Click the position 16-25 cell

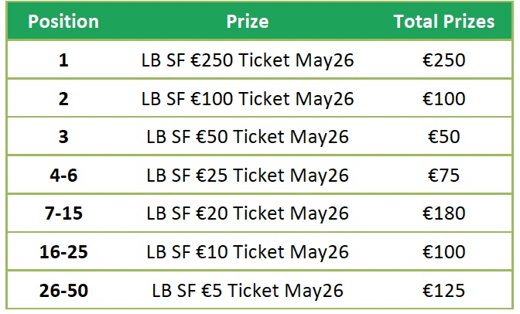coord(63,252)
